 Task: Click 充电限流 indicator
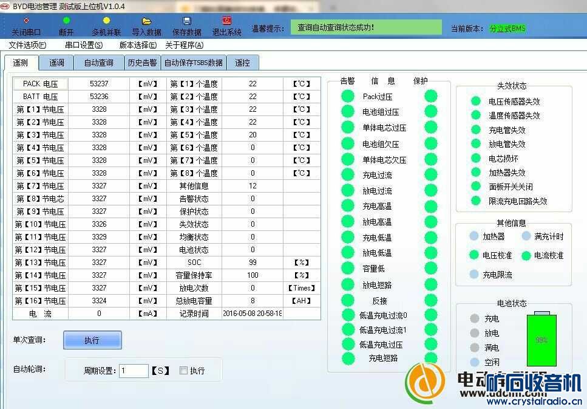click(474, 275)
